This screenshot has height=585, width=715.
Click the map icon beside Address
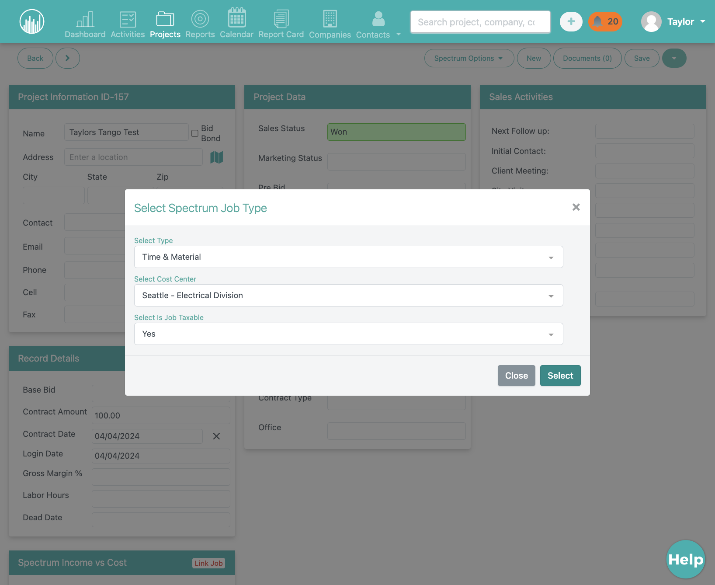click(x=217, y=157)
